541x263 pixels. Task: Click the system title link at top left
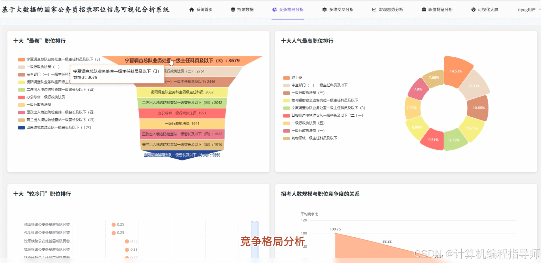click(85, 9)
